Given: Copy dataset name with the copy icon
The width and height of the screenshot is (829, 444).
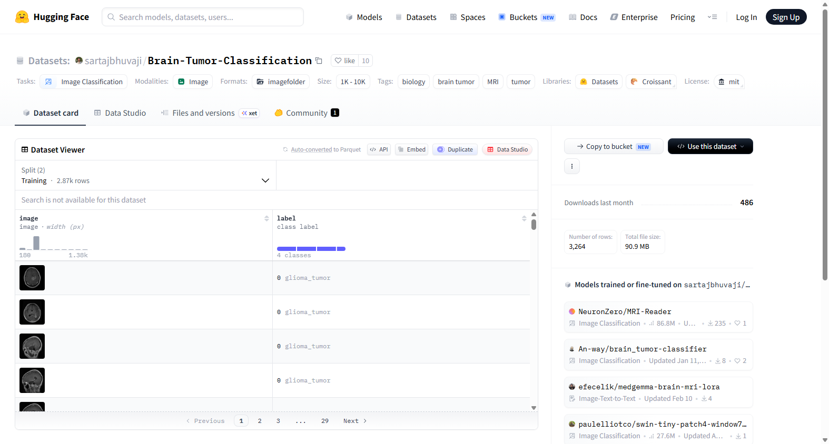Looking at the screenshot, I should [x=319, y=60].
